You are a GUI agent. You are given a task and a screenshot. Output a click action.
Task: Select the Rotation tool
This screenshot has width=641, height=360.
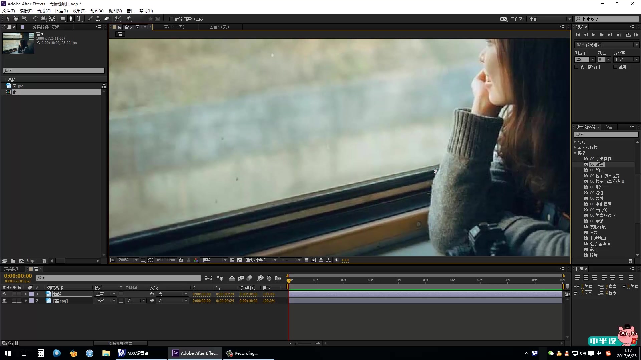35,19
